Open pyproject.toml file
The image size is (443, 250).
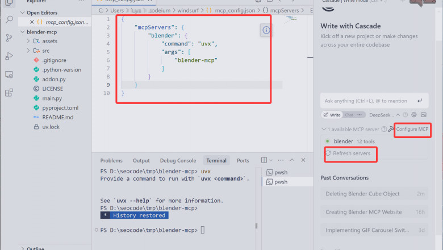tap(60, 108)
